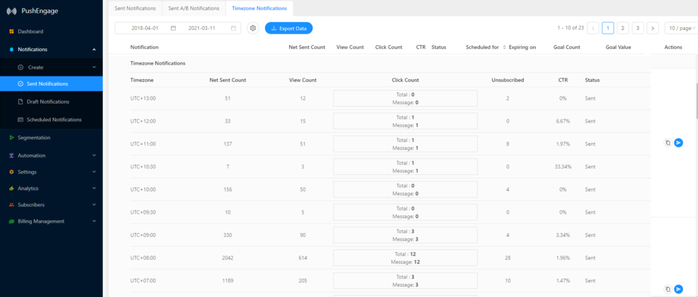The image size is (698, 297).
Task: Click view count 614
Action: (x=303, y=258)
